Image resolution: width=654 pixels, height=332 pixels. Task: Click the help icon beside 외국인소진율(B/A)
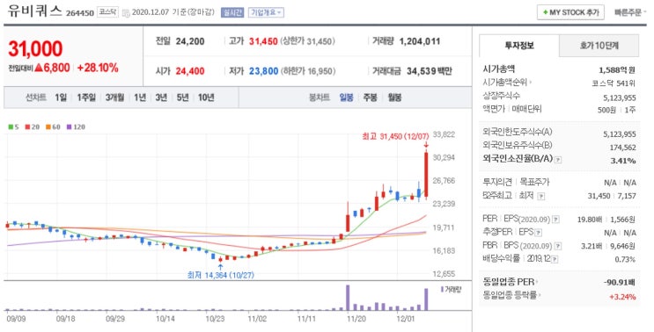(558, 160)
